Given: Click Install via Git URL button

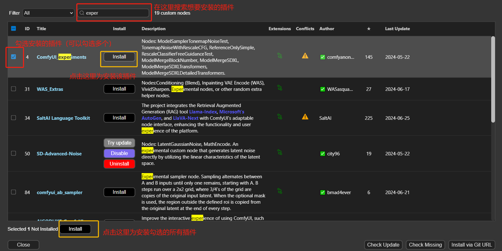Looking at the screenshot, I should pyautogui.click(x=472, y=245).
